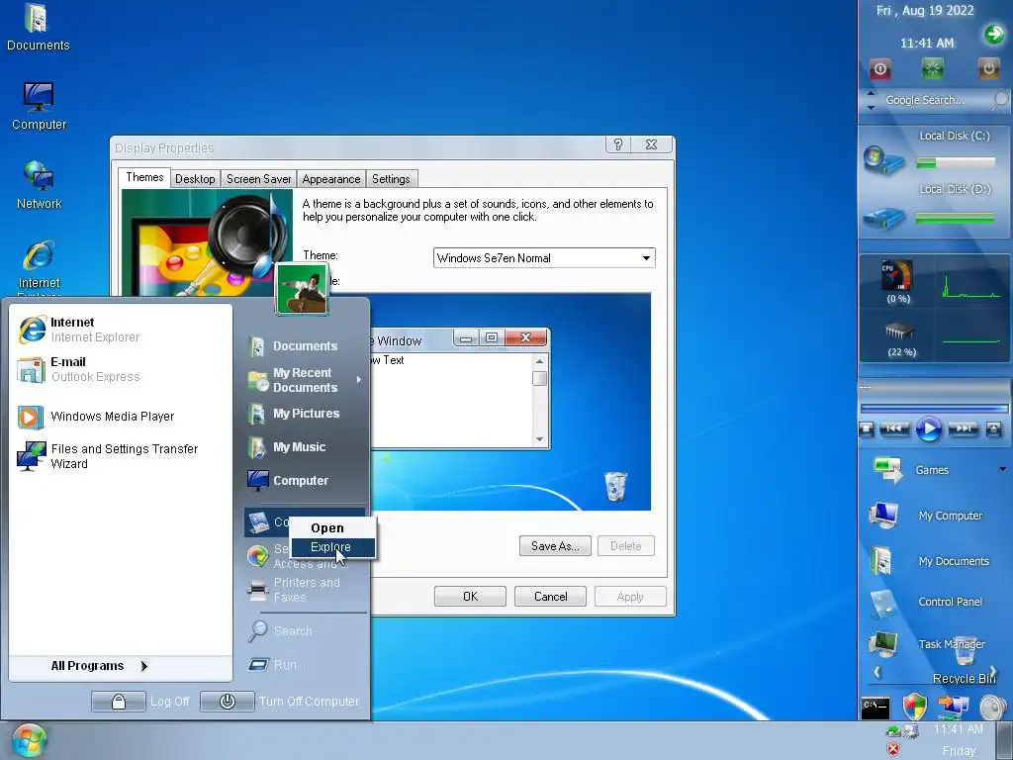This screenshot has width=1013, height=760.
Task: Switch to the Screen Saver tab
Action: pyautogui.click(x=258, y=179)
